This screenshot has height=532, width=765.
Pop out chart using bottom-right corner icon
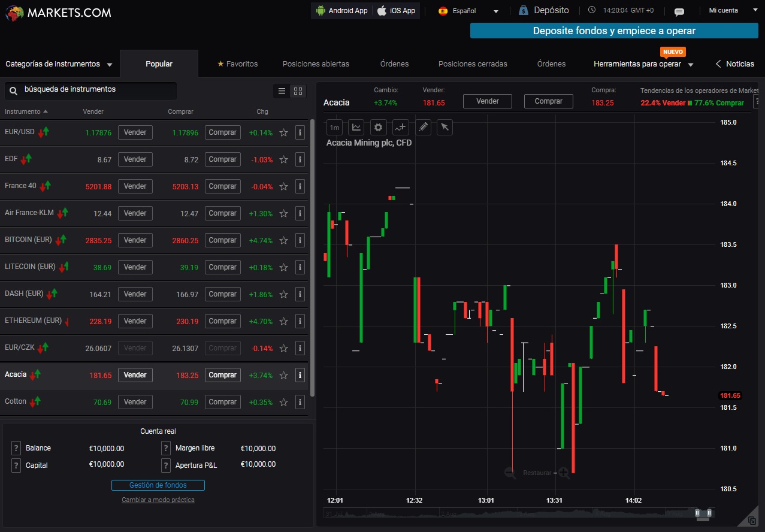752,521
